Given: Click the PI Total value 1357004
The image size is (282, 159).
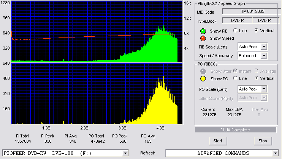Looking at the screenshot, I should click(23, 142).
